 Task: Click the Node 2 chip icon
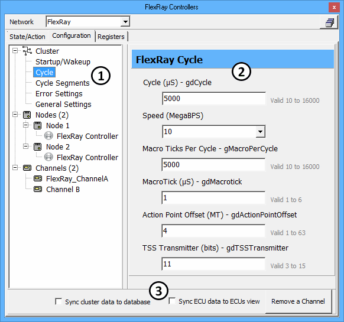click(37, 147)
